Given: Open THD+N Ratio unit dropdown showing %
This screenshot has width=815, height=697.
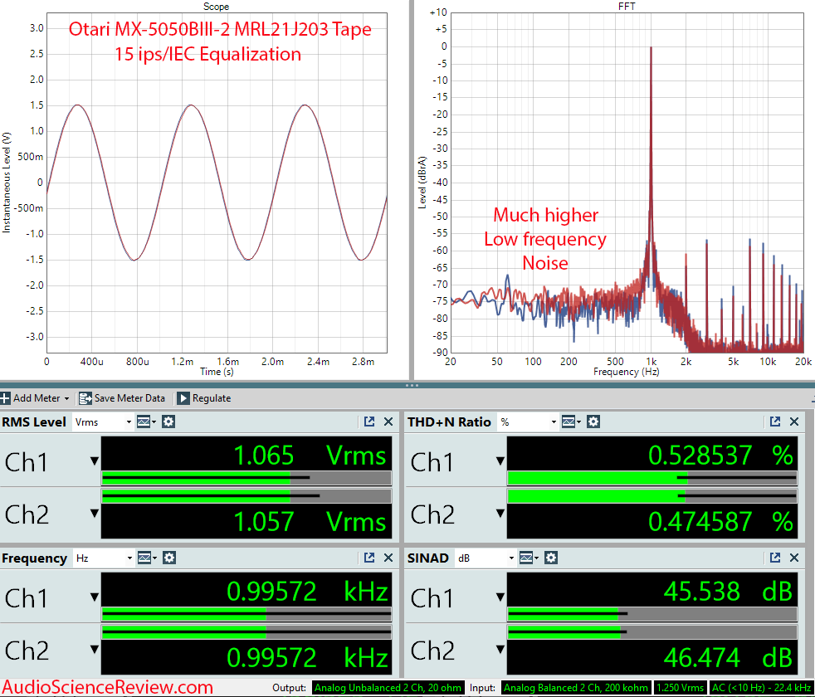Looking at the screenshot, I should [x=528, y=422].
